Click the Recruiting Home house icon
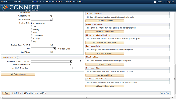This screenshot has height=99, width=176. click(24, 93)
